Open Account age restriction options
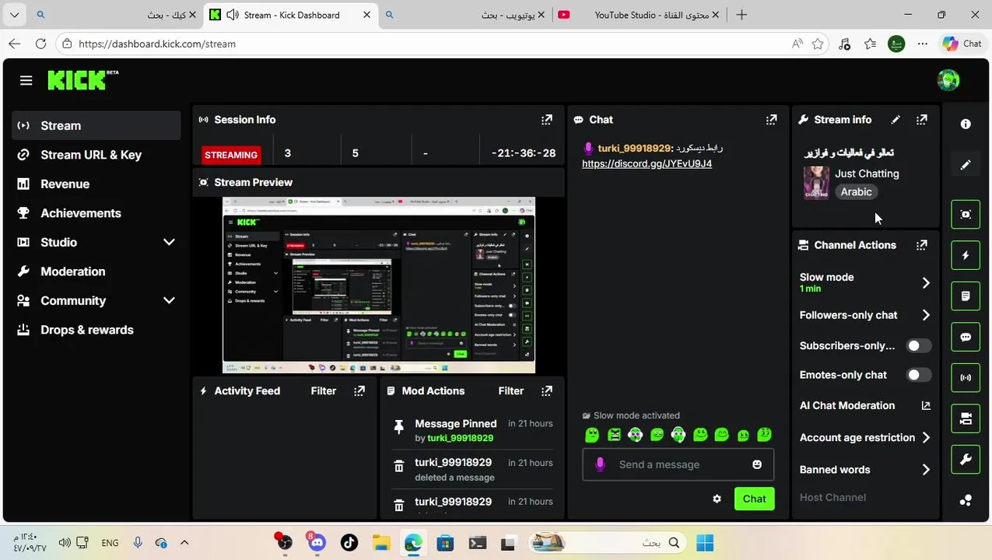Screen dimensions: 992x560 click(x=865, y=438)
